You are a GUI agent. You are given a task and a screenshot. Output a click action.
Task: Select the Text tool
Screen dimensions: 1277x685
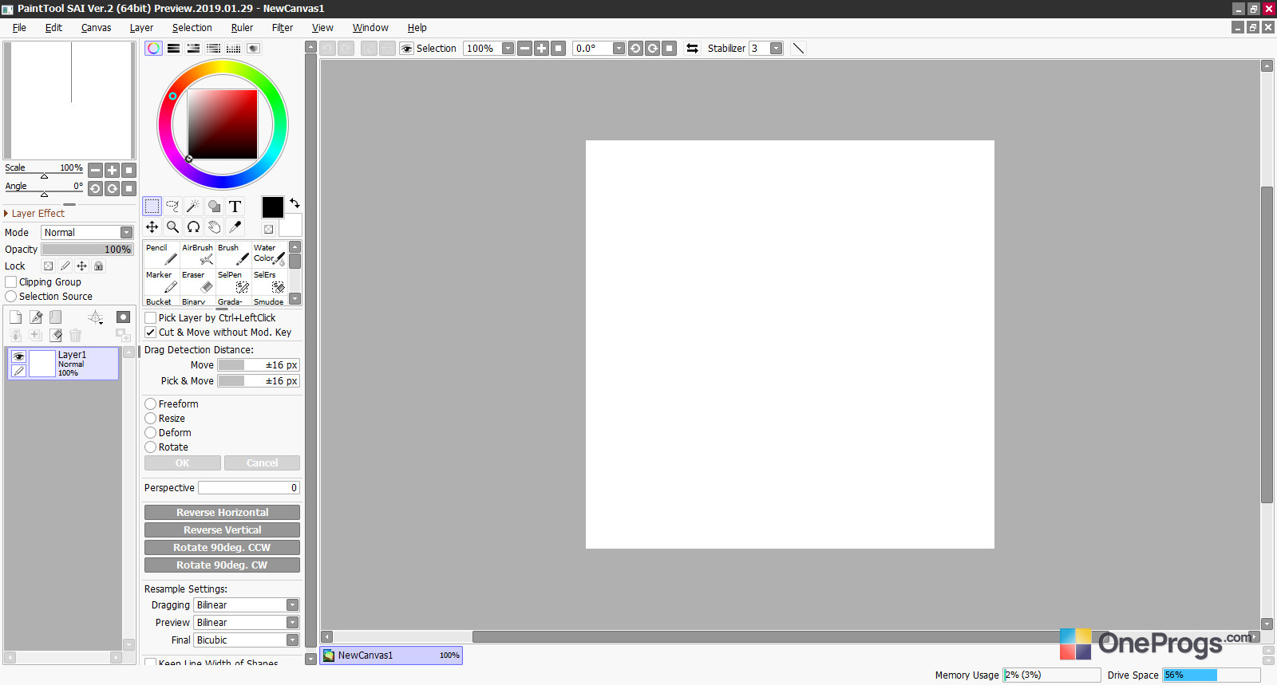(235, 207)
